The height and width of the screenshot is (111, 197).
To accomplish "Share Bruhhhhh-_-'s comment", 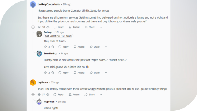I will [95, 73].
